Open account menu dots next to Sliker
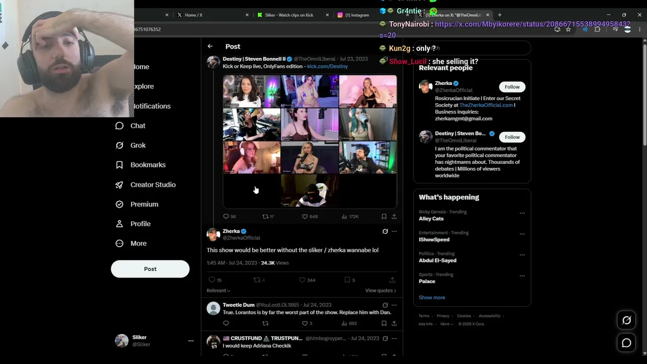The image size is (647, 364). click(x=191, y=341)
